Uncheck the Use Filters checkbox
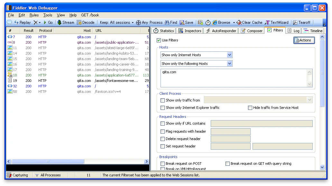The width and height of the screenshot is (332, 186). (x=159, y=40)
